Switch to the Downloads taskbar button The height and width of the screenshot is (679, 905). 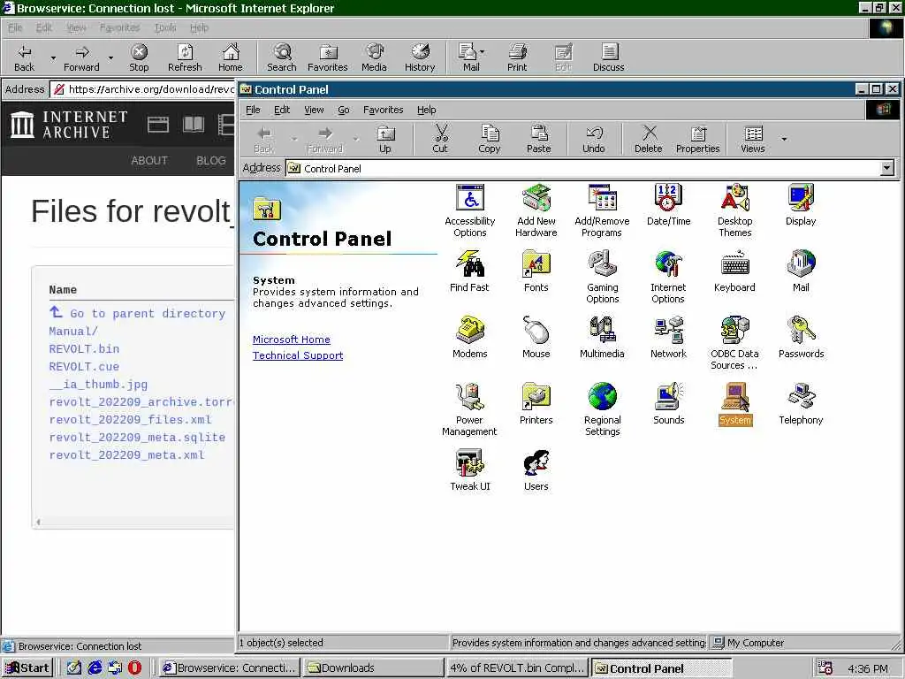coord(372,668)
